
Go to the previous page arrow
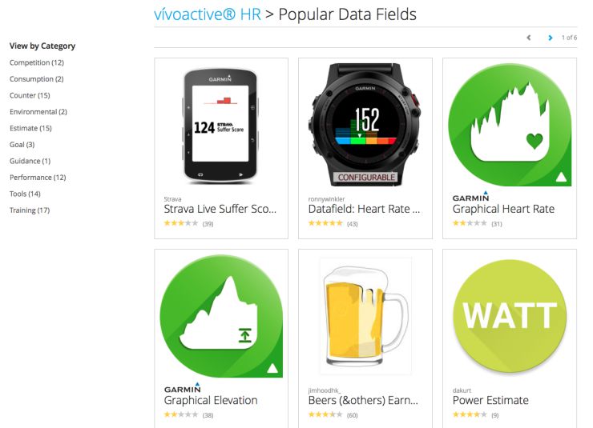tap(529, 38)
